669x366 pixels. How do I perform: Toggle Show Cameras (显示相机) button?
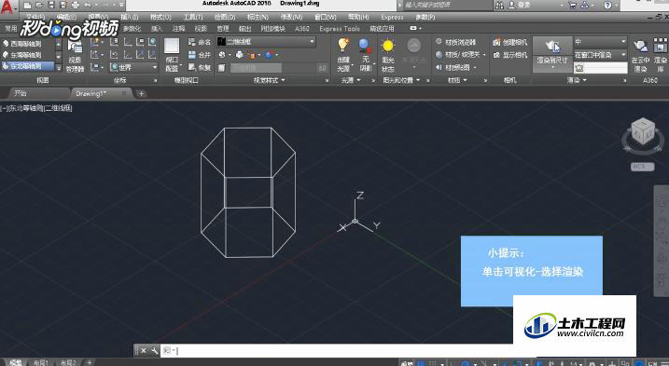509,55
